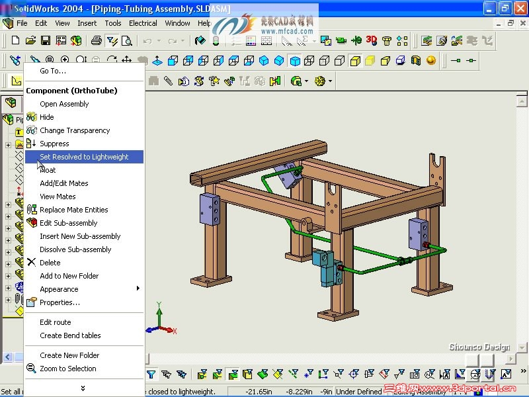
Task: Toggle the Selection Filter funnel button
Action: [151, 374]
